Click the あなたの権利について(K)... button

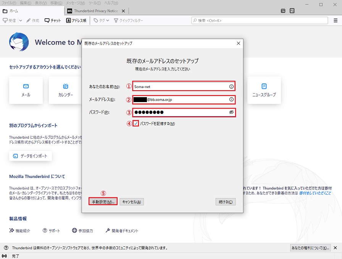pyautogui.click(x=310, y=248)
